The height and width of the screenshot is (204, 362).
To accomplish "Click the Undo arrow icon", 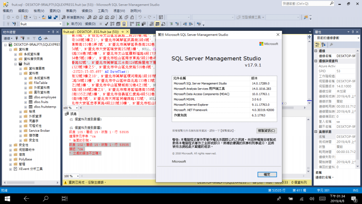I will click(140, 17).
